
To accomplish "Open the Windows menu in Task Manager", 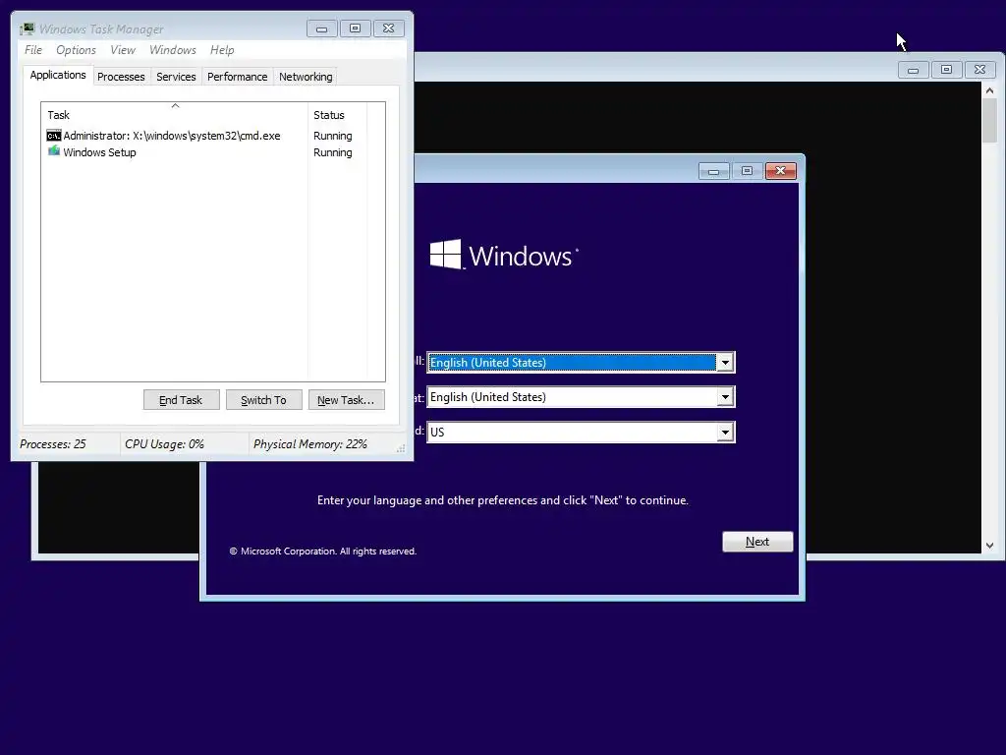I will (173, 50).
